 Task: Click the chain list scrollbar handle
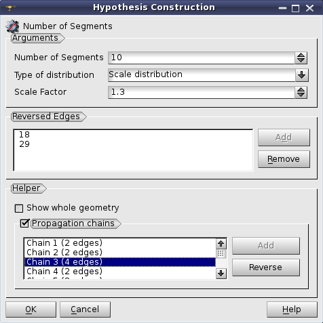pyautogui.click(x=221, y=253)
